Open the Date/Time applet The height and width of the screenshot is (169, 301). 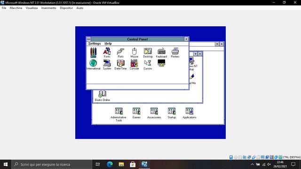[x=120, y=65]
